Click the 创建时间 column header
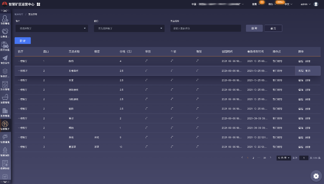Viewport: 324px width, 184px height. [227, 52]
